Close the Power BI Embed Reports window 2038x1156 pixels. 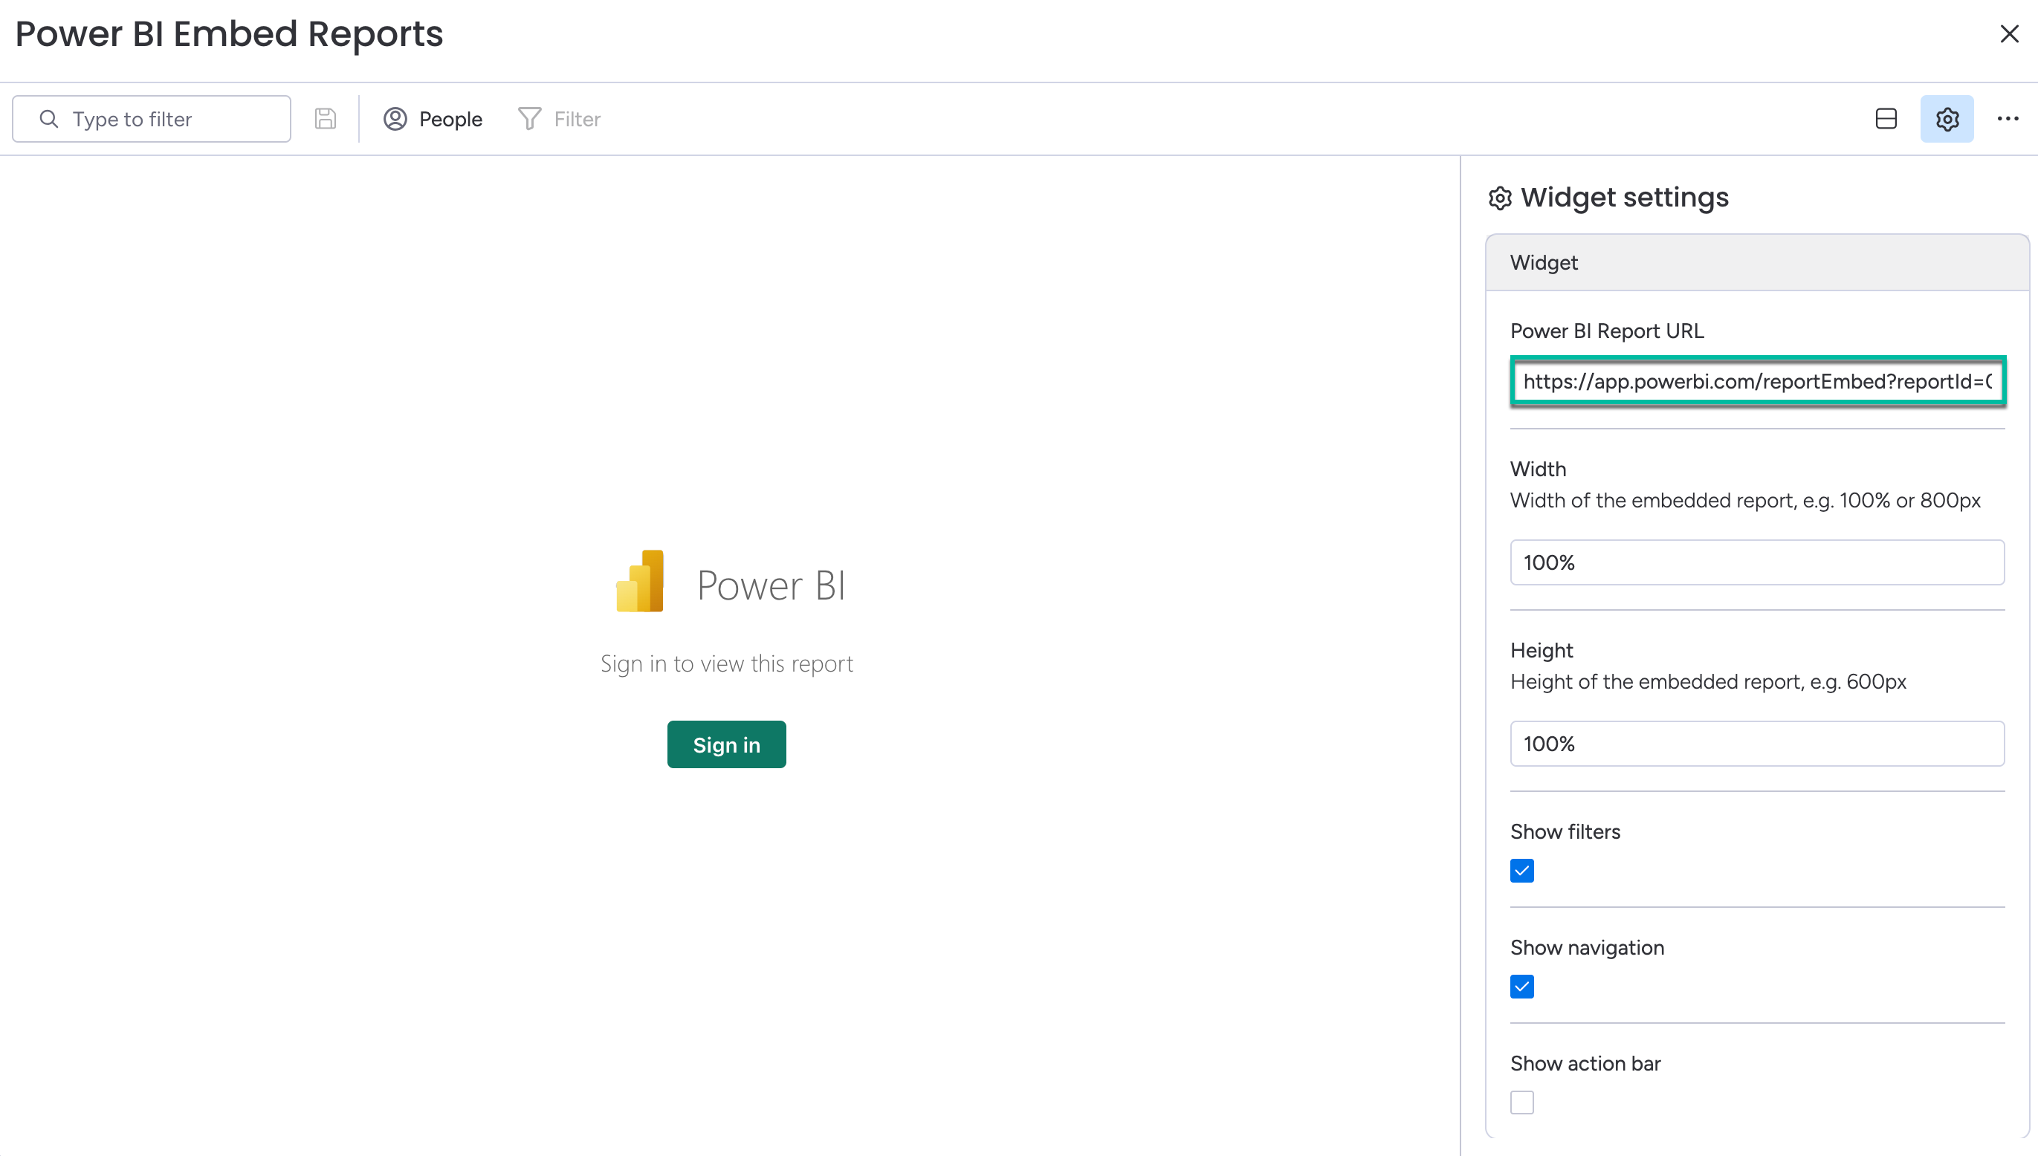(2008, 34)
